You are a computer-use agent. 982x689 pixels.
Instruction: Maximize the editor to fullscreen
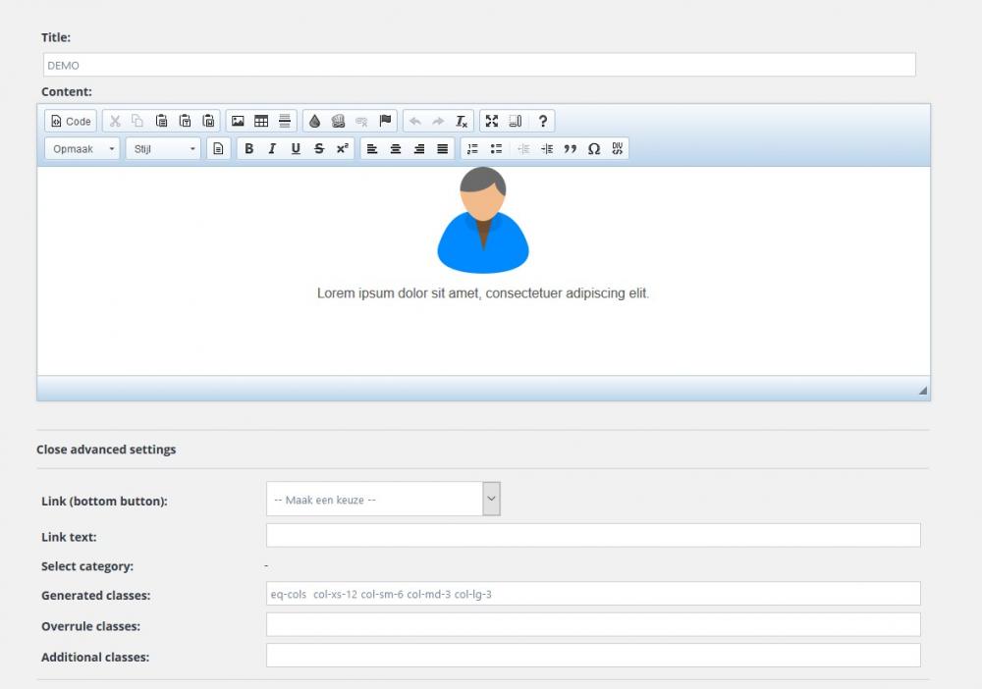point(492,122)
